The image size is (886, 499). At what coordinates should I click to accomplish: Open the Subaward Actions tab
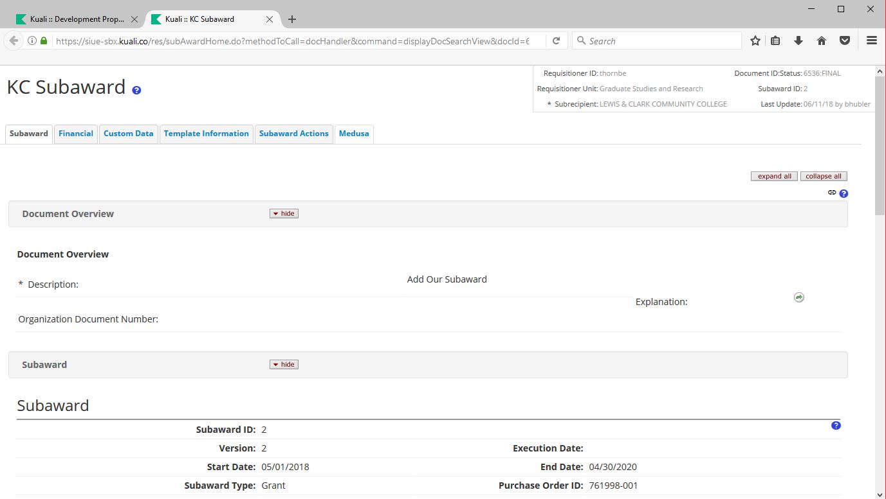click(294, 134)
